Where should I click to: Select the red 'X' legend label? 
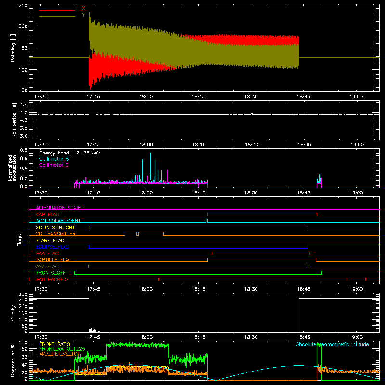83,9
